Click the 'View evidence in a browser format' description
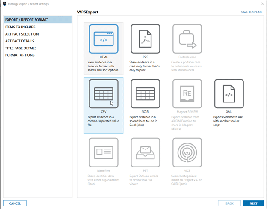The height and width of the screenshot is (209, 267). tap(103, 66)
